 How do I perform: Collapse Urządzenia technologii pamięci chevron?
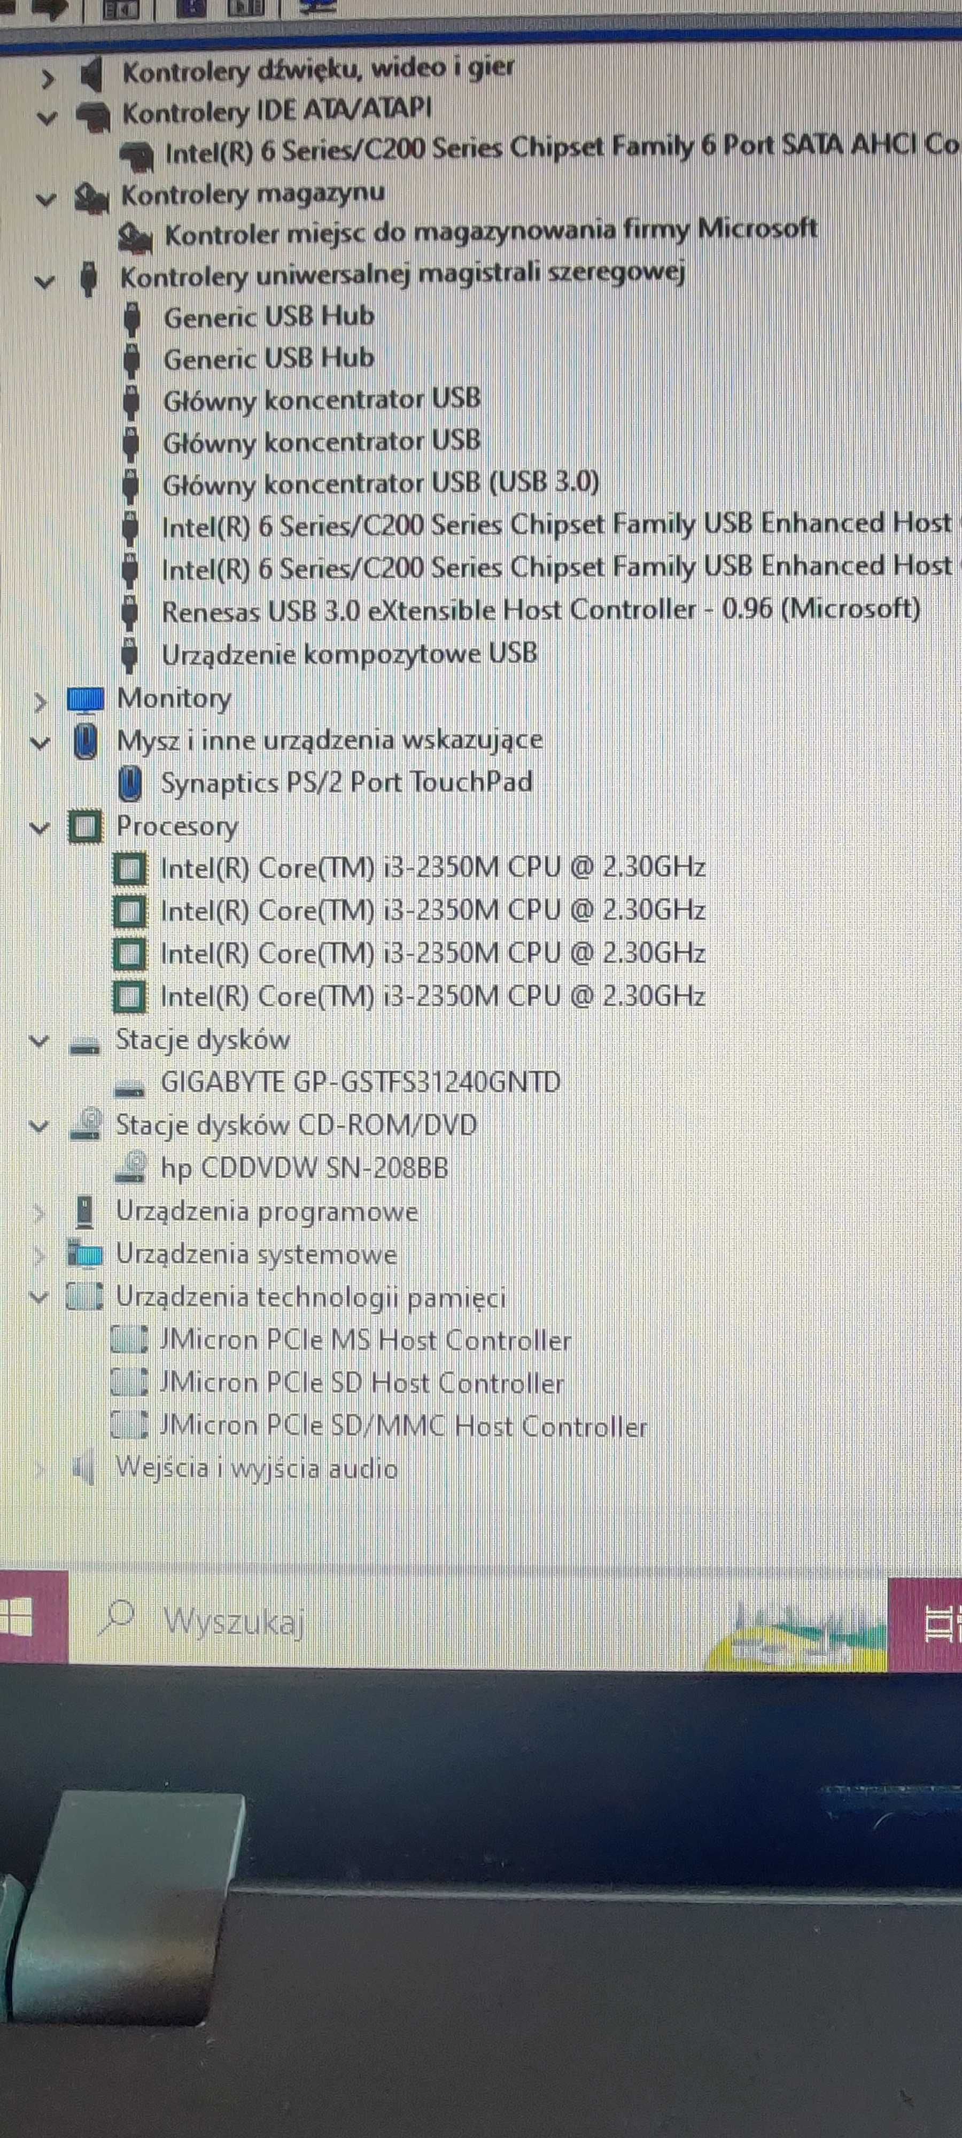[x=38, y=1297]
